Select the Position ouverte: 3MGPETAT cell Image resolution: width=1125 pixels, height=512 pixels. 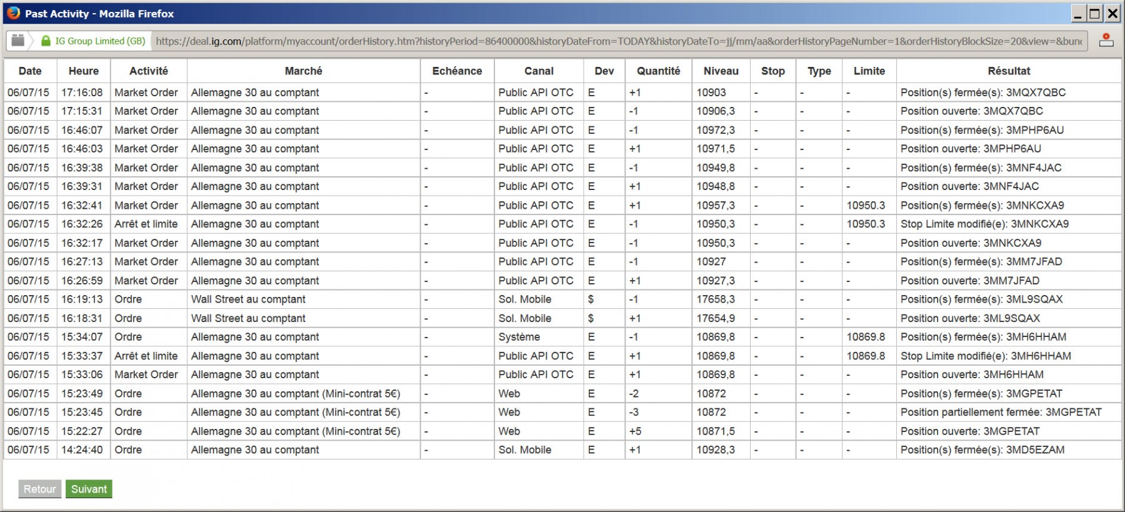[1009, 431]
